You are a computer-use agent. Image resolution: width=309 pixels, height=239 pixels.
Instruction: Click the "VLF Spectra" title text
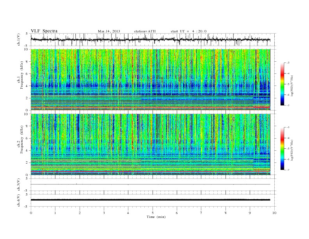44,31
